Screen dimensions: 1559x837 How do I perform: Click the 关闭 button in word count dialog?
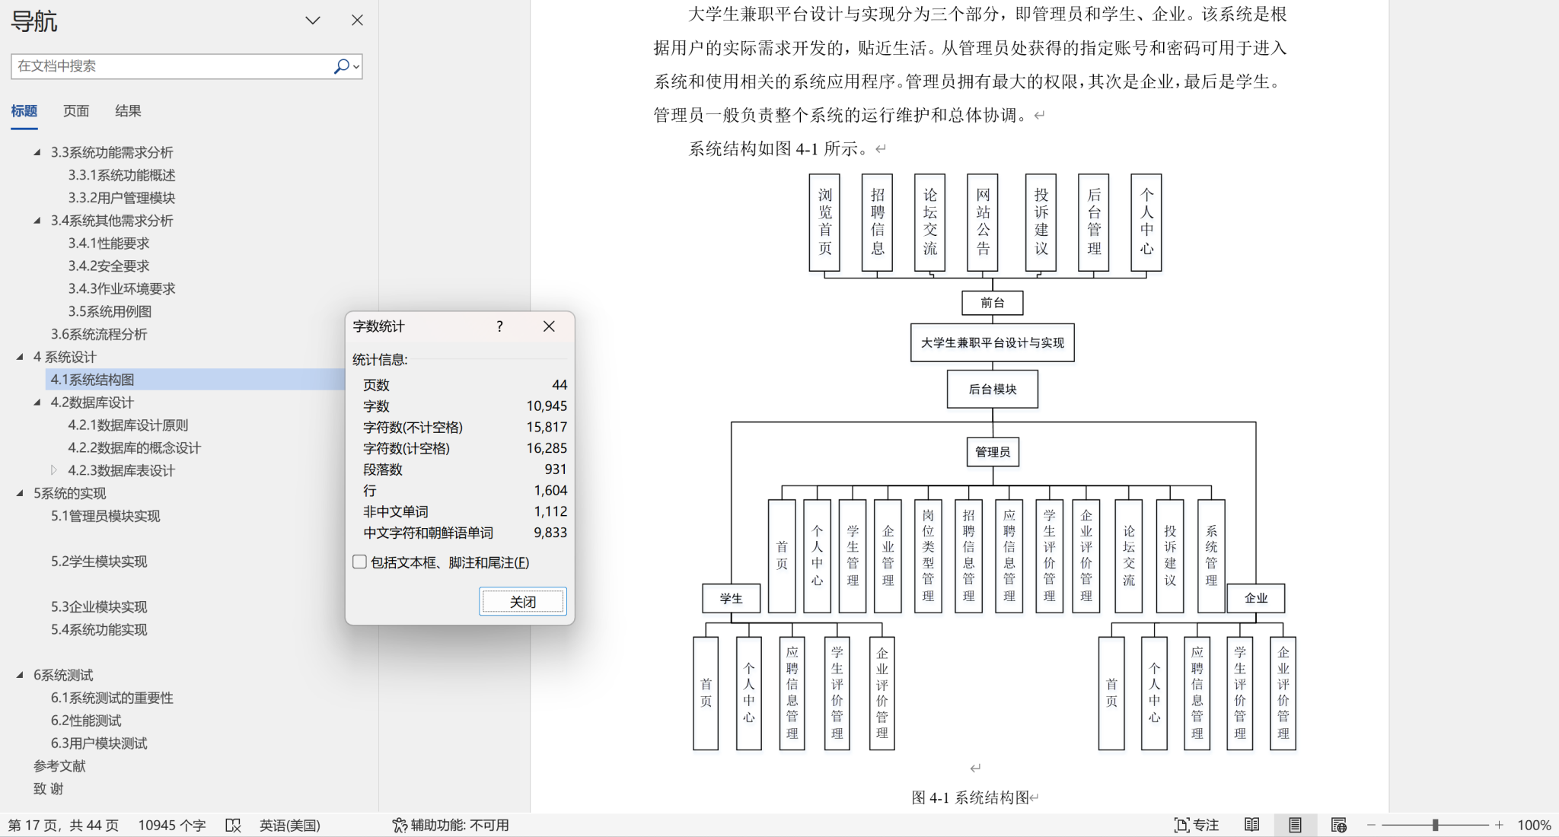tap(522, 602)
